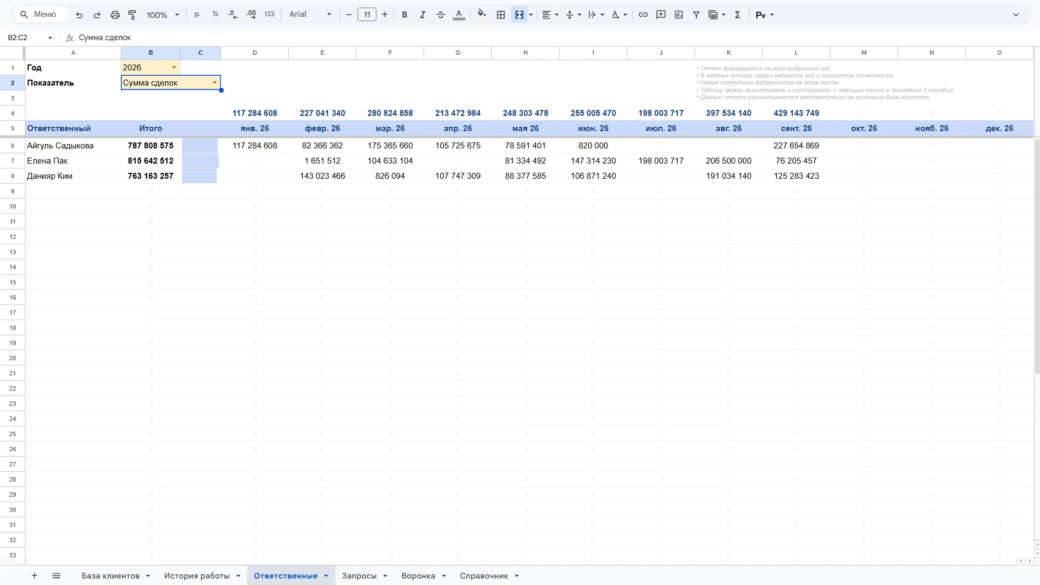This screenshot has width=1040, height=585.
Task: Increase font size with plus button
Action: coord(385,15)
